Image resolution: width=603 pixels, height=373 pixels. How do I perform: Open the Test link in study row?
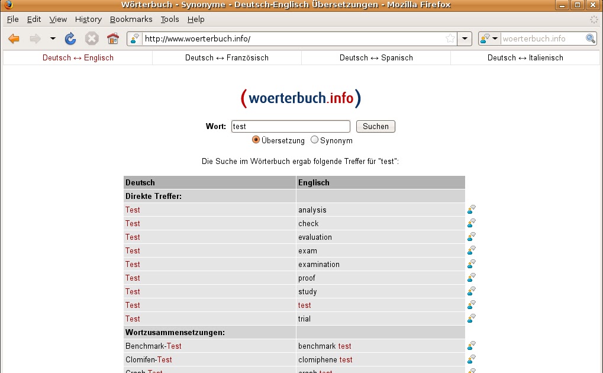pyautogui.click(x=133, y=291)
